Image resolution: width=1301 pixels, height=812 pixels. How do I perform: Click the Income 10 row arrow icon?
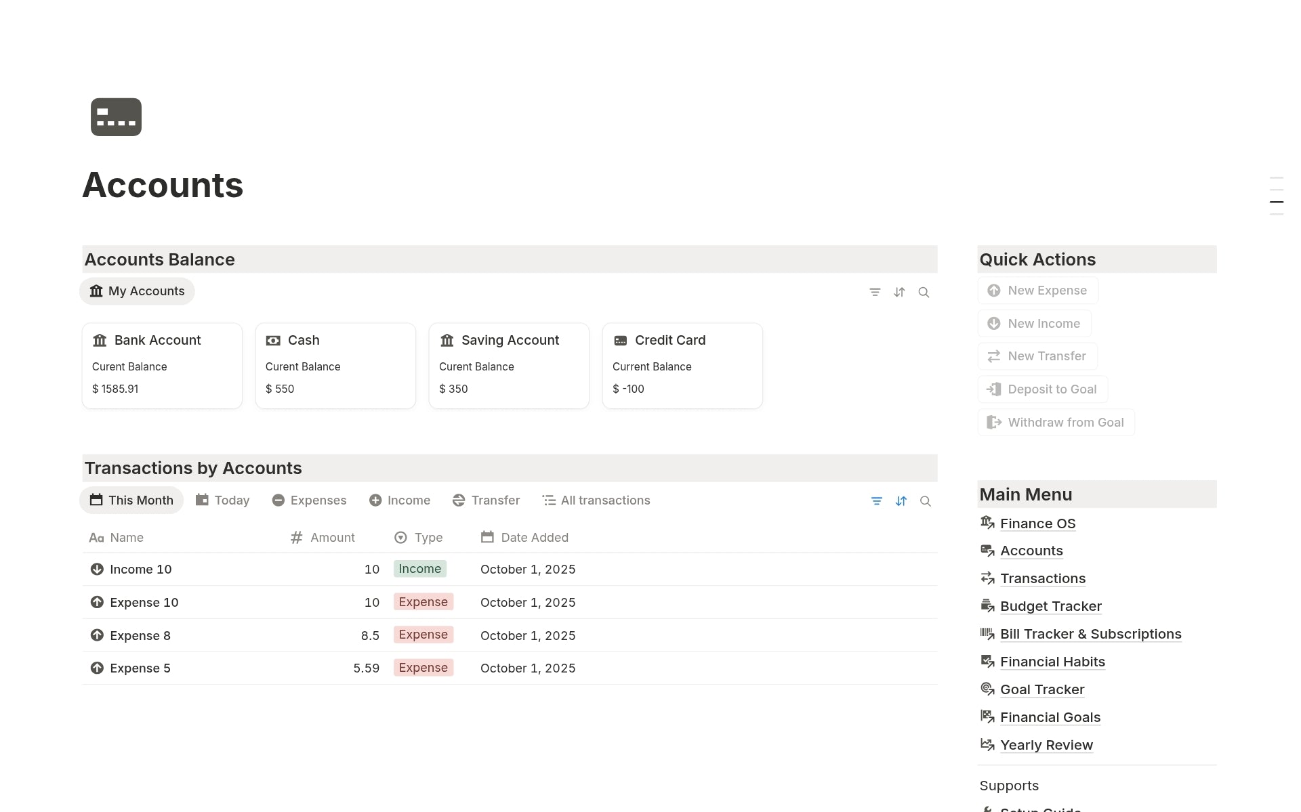tap(97, 570)
